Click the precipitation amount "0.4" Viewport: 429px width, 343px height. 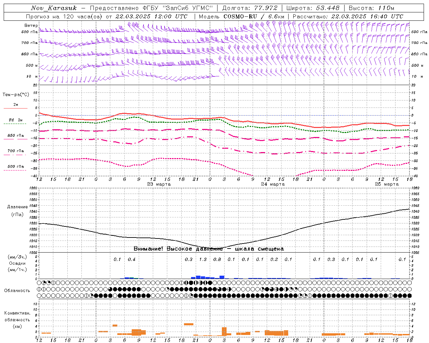(x=132, y=260)
